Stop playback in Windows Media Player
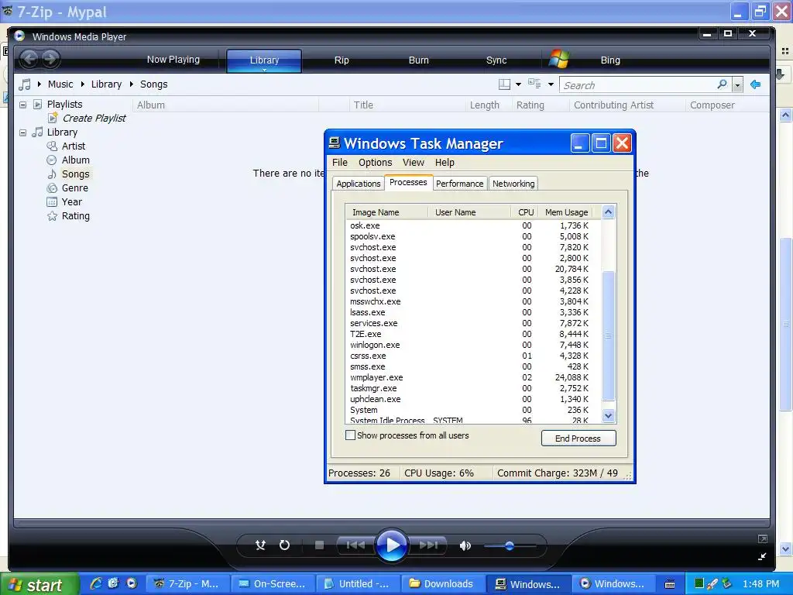The height and width of the screenshot is (595, 793). point(319,545)
